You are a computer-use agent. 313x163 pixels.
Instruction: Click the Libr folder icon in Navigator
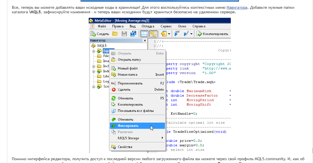(x=99, y=76)
